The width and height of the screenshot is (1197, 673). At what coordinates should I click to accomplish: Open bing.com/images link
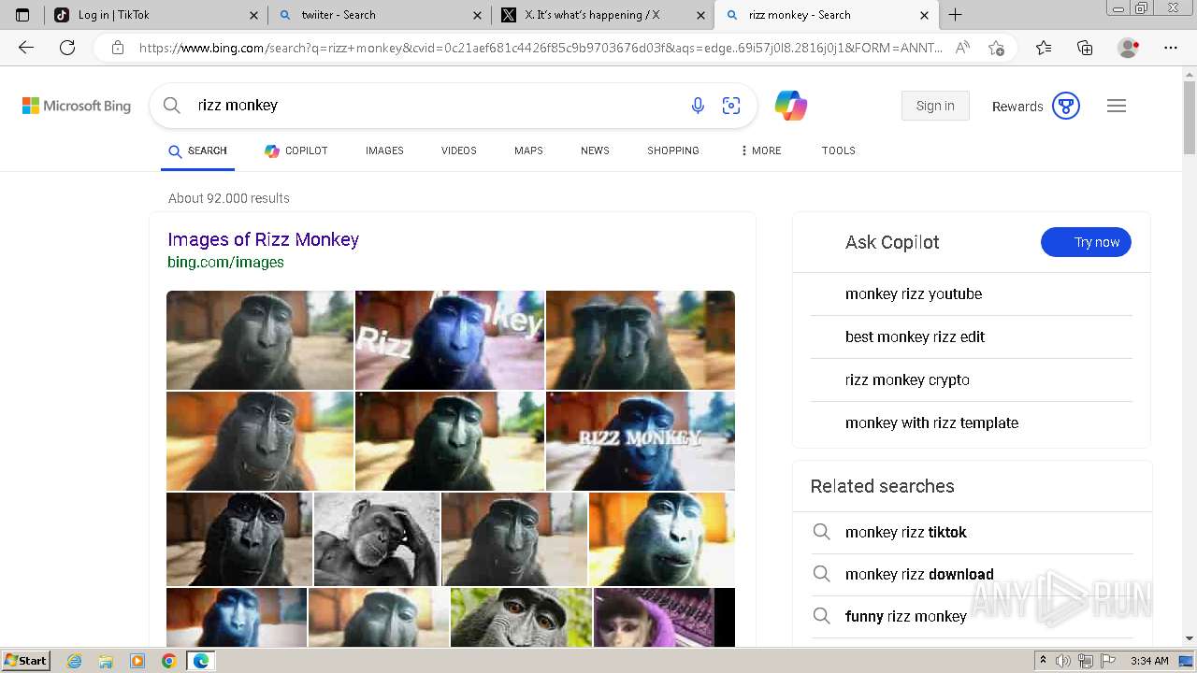(x=225, y=263)
